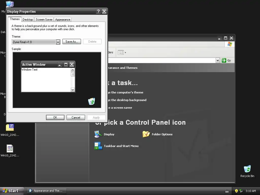
Task: Click the greyed-out Delete button
Action: (x=92, y=42)
